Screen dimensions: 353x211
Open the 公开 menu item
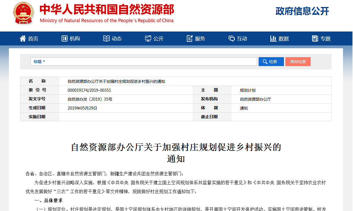click(x=158, y=39)
